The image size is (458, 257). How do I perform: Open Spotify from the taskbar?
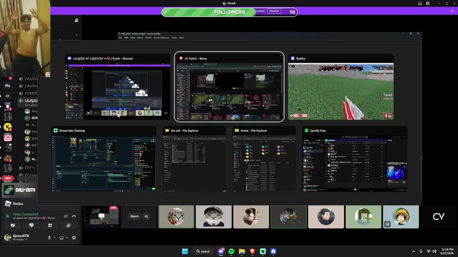pyautogui.click(x=232, y=251)
